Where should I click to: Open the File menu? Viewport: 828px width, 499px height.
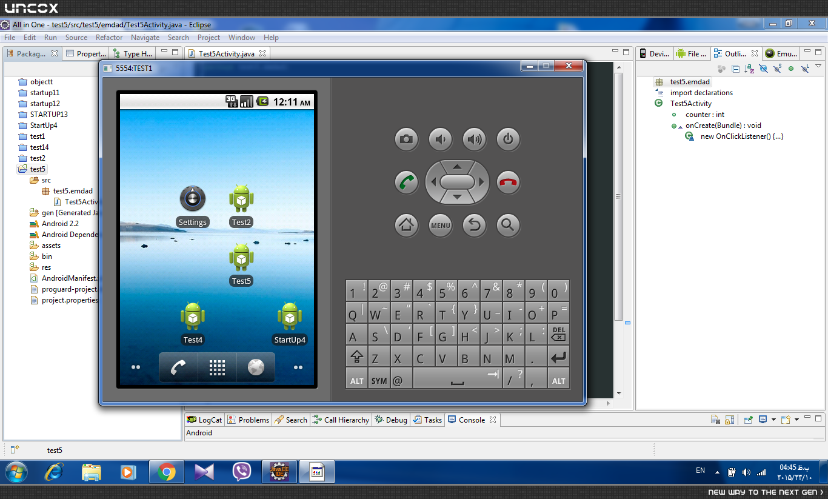coord(10,38)
